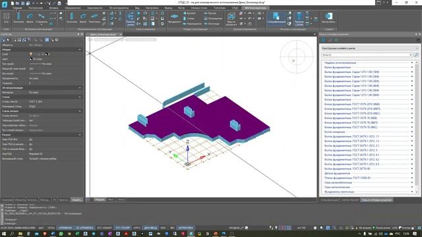Collapse the Разное properties section
422x237 pixels.
(x=80, y=135)
